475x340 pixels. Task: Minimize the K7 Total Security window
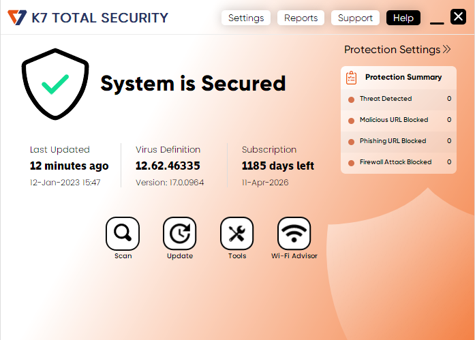[x=437, y=20]
